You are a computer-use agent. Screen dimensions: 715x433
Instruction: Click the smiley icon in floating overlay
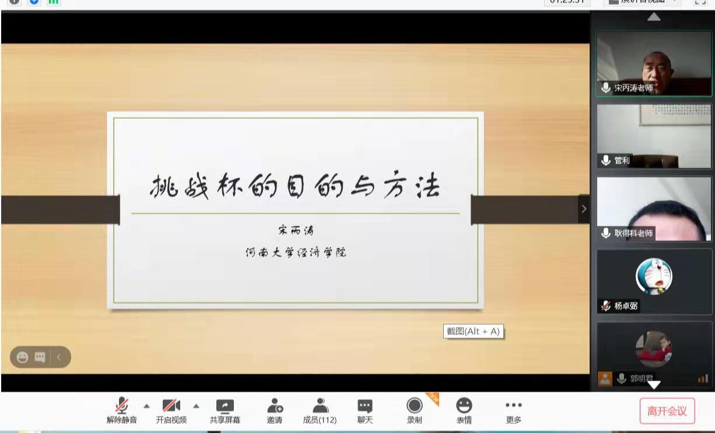point(23,357)
